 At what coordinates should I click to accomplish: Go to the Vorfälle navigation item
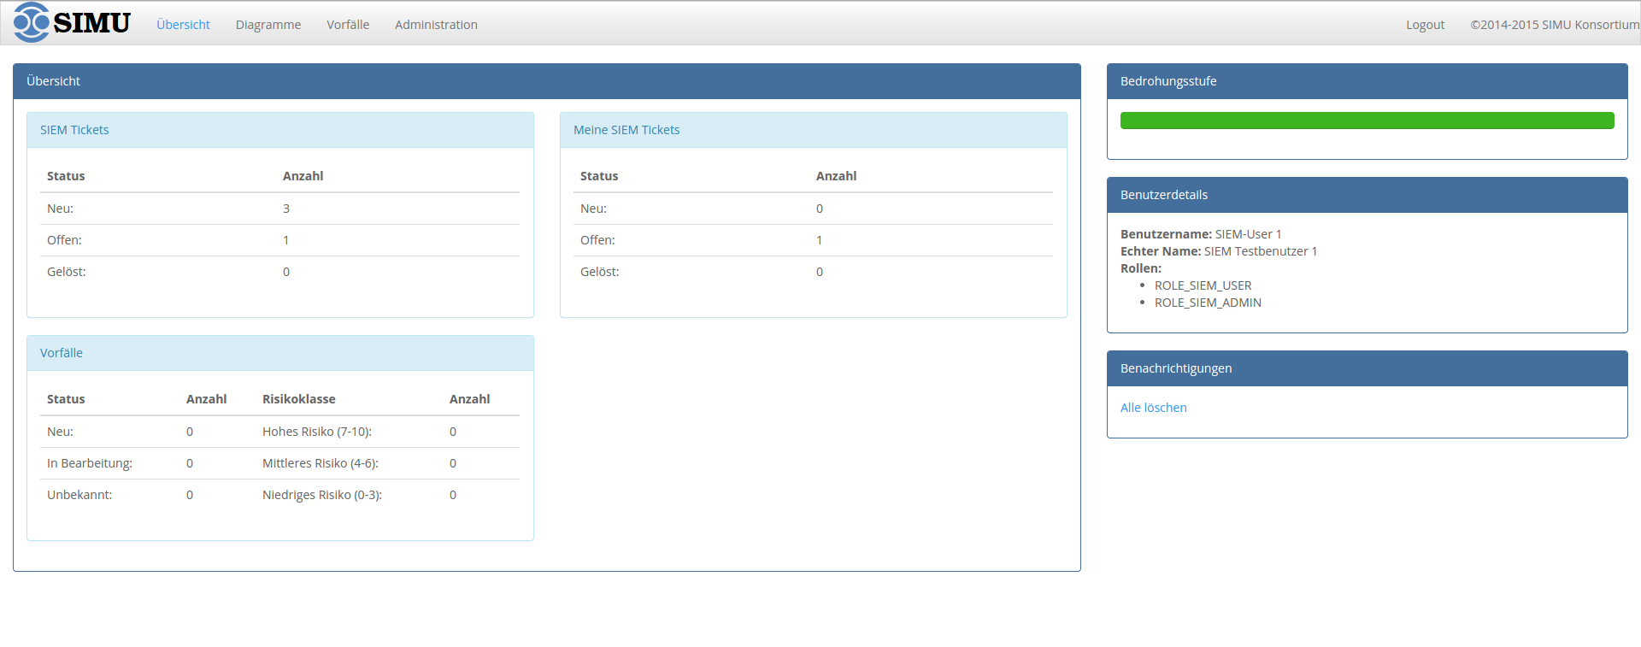pyautogui.click(x=348, y=25)
